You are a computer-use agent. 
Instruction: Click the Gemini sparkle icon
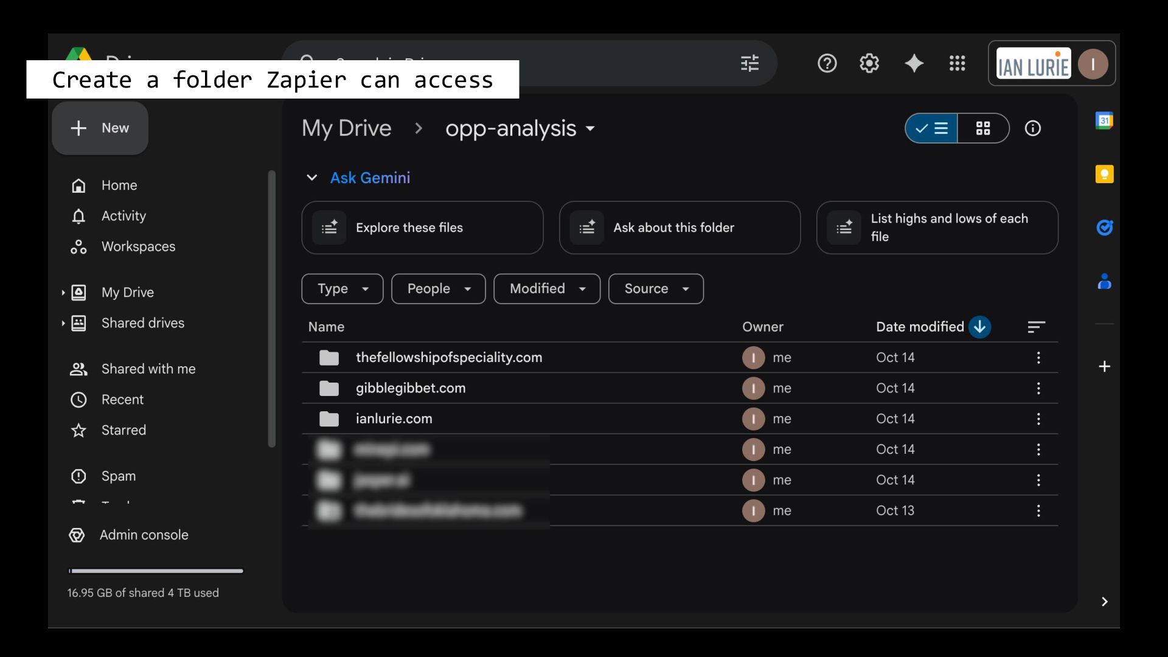(914, 63)
